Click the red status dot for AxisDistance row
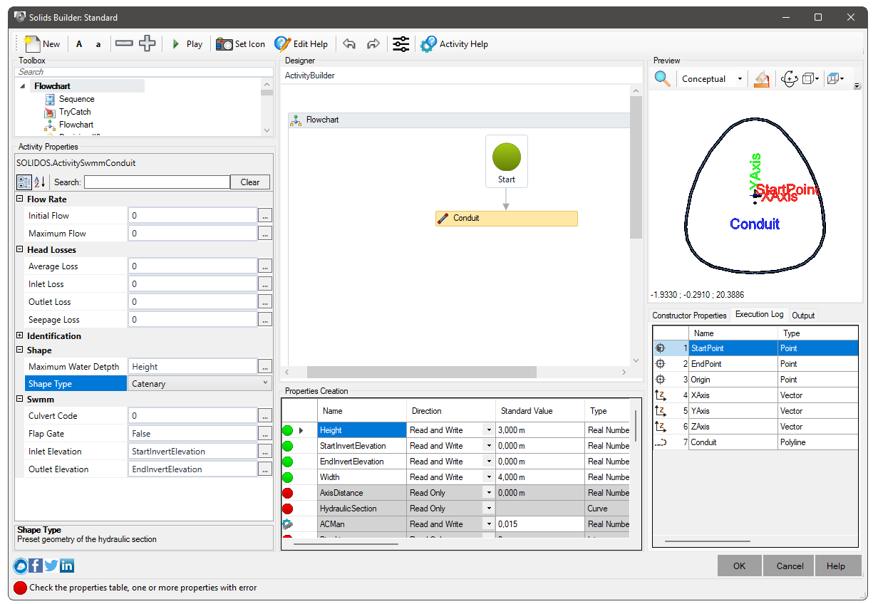Viewport: 873px width, 604px height. pyautogui.click(x=288, y=493)
